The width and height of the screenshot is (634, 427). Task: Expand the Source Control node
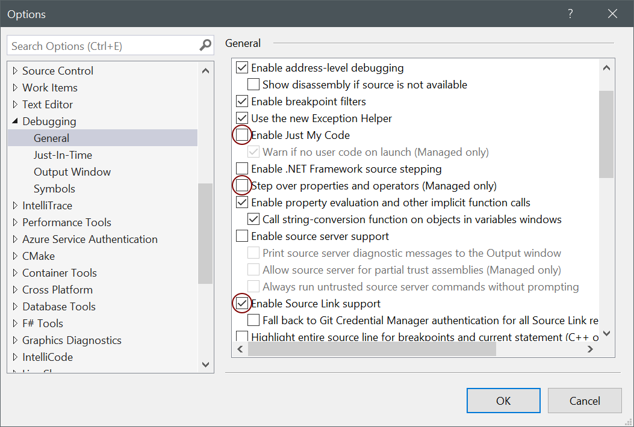click(x=15, y=71)
